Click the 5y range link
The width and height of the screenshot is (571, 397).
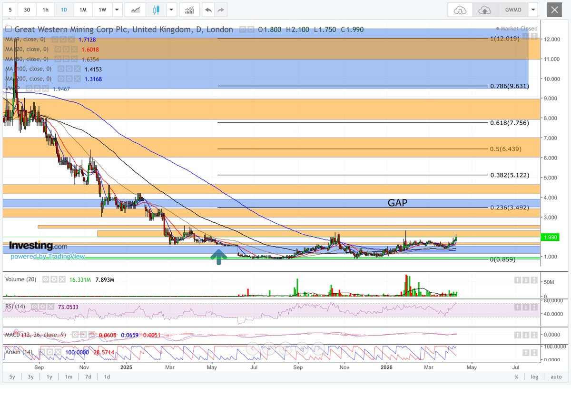pyautogui.click(x=12, y=377)
